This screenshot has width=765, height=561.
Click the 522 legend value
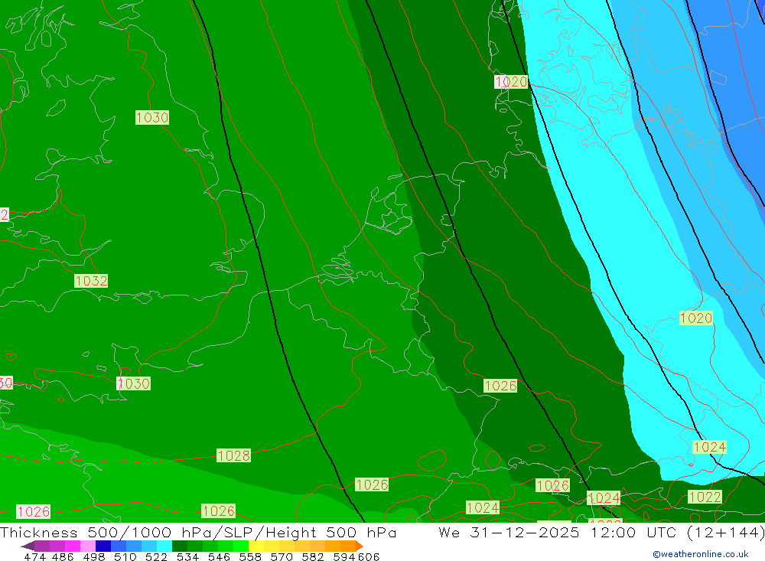click(x=156, y=557)
